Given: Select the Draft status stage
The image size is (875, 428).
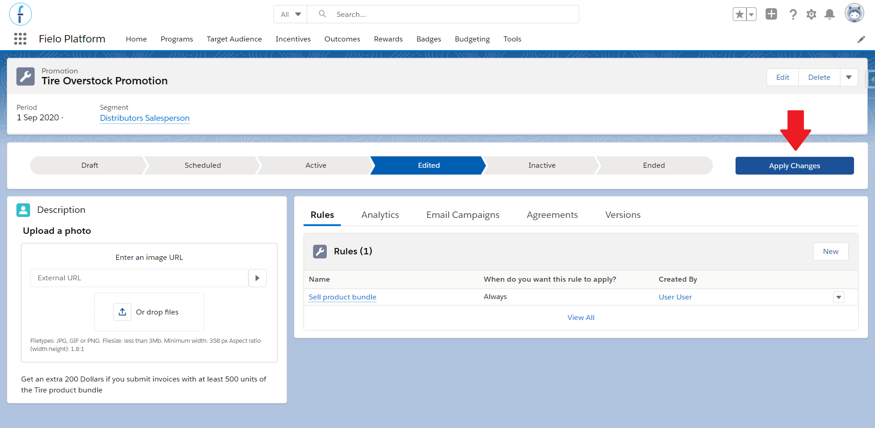Looking at the screenshot, I should tap(89, 165).
